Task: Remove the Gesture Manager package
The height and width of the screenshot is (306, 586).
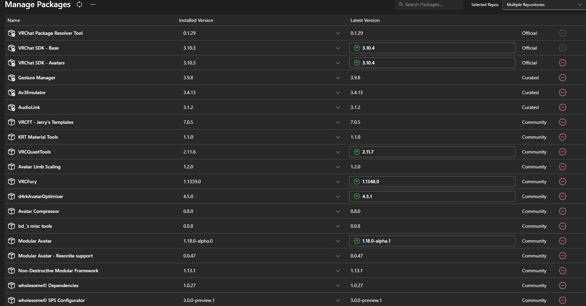Action: pos(563,78)
